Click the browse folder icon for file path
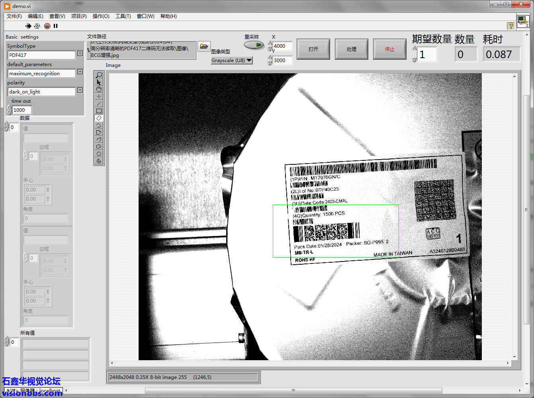The height and width of the screenshot is (398, 534). pyautogui.click(x=204, y=46)
